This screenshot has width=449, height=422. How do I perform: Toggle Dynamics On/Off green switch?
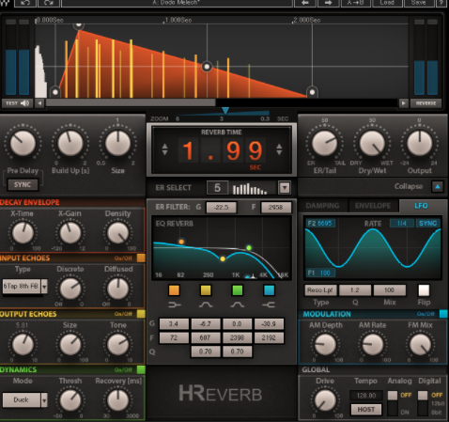141,369
